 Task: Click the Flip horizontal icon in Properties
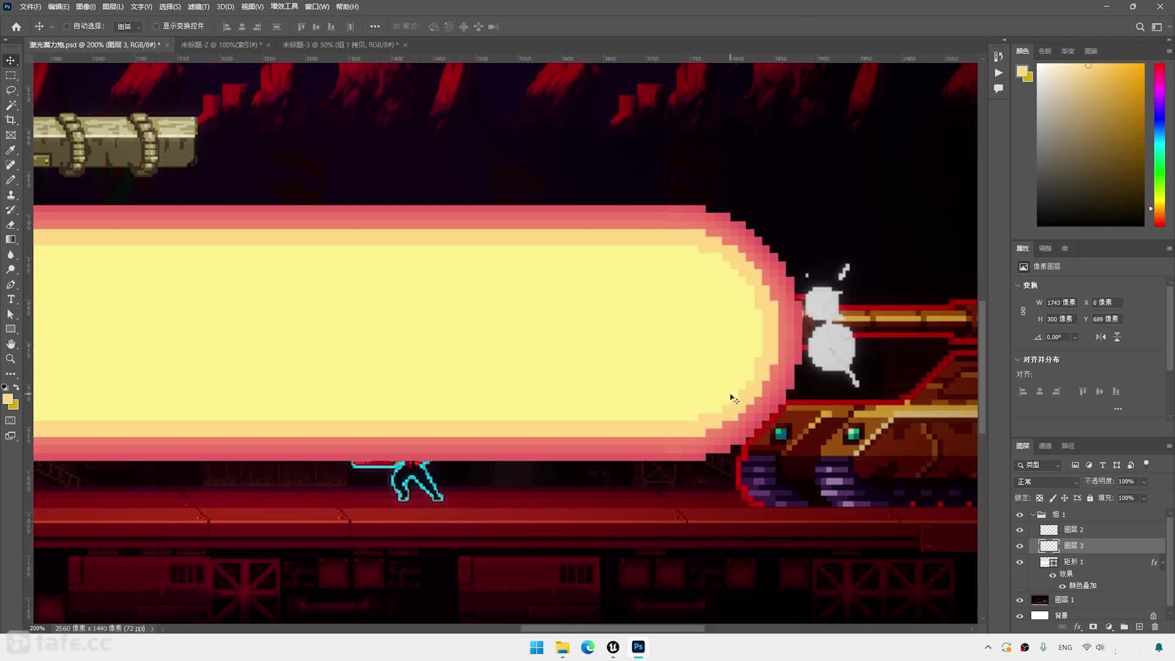(1101, 337)
